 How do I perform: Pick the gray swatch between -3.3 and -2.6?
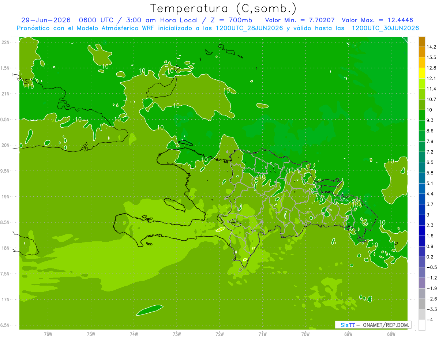pyautogui.click(x=422, y=304)
